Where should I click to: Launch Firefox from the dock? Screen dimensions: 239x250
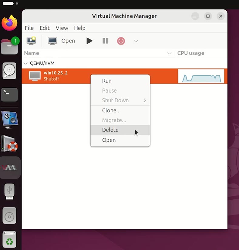pos(9,23)
